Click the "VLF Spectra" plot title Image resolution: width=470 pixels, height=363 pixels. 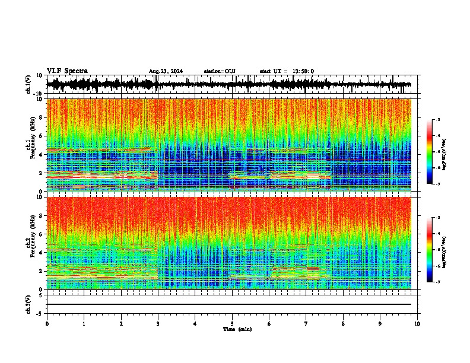[x=67, y=71]
